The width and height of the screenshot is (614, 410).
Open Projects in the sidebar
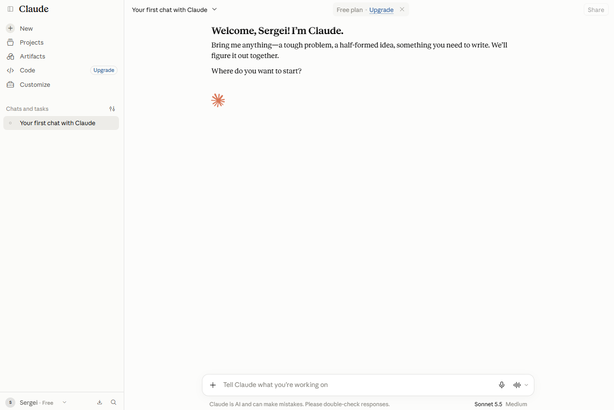(61, 42)
